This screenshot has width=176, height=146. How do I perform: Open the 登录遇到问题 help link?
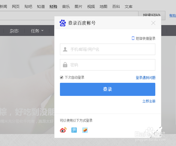point(145,78)
